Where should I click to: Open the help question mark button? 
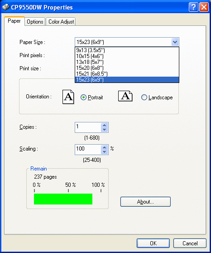193,7
